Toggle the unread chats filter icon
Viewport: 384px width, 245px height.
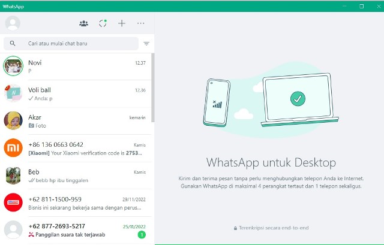(x=146, y=44)
